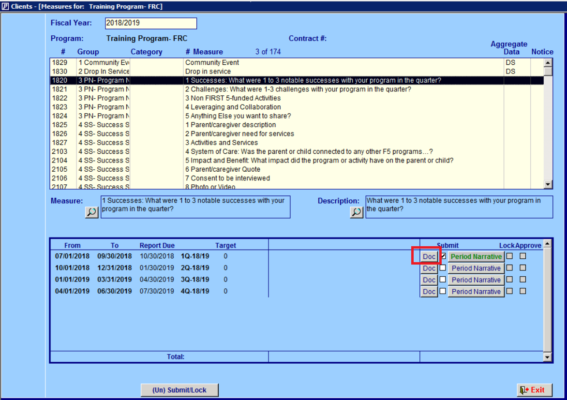
Task: Select measure 'Consent to be interviewed'
Action: click(x=297, y=178)
